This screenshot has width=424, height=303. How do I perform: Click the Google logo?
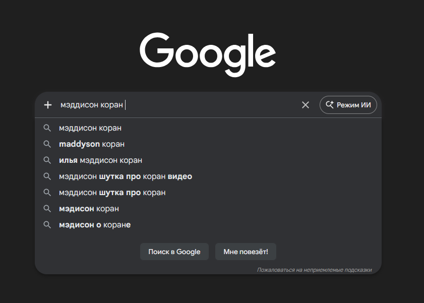point(208,55)
